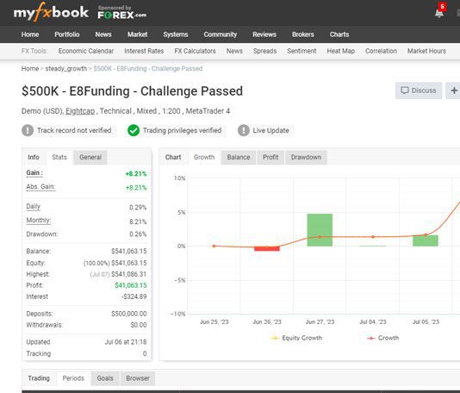Click the deposits value $500,000.00
460x393 pixels.
[x=129, y=314]
